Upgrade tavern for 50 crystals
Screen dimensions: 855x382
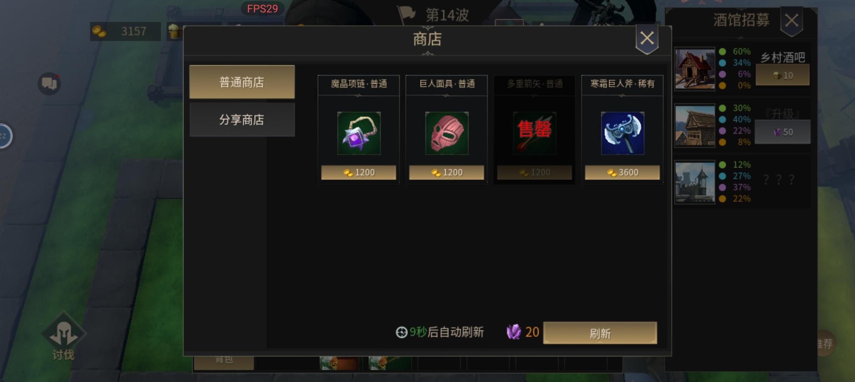783,132
